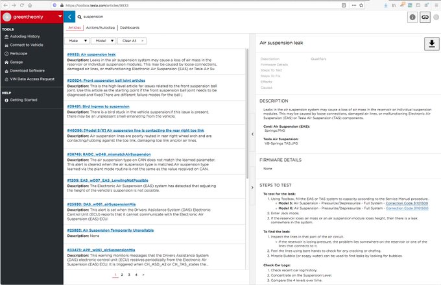Click the Download Software icon

[x=6, y=71]
